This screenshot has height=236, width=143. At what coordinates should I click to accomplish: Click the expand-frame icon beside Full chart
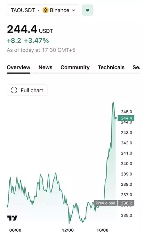point(14,90)
